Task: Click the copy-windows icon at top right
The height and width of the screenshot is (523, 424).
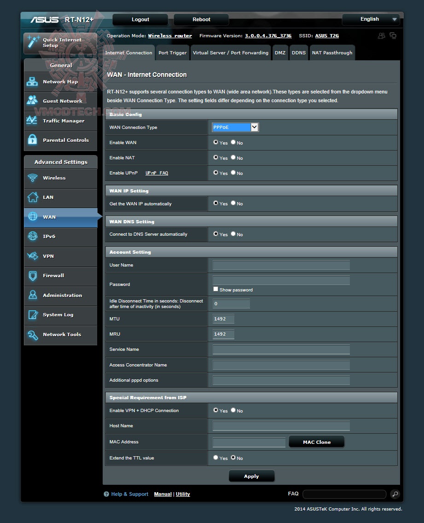Action: [393, 36]
